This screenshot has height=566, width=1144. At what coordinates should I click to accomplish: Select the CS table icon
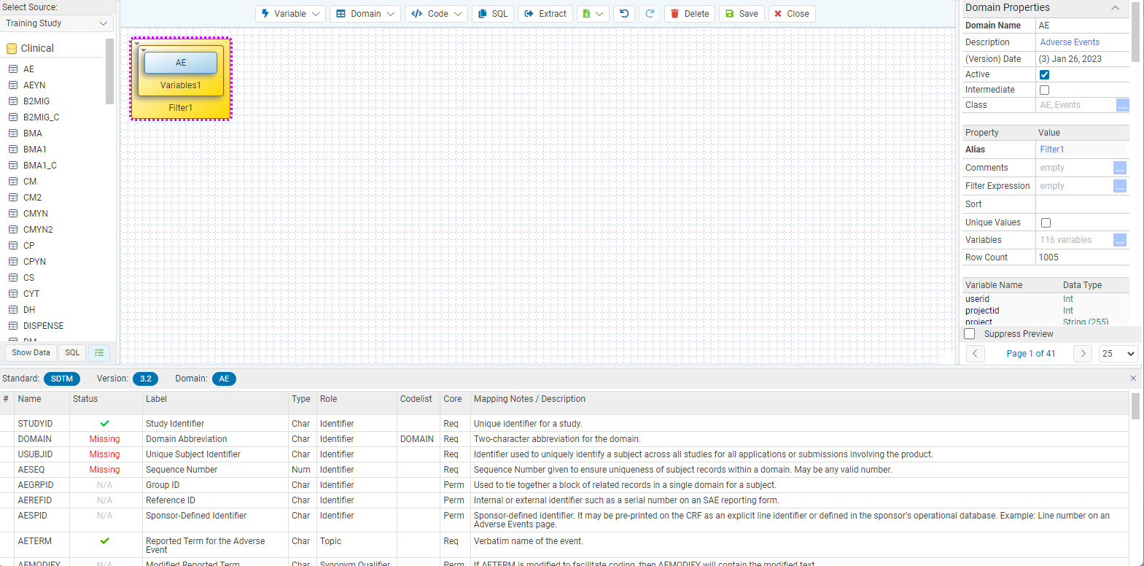13,278
